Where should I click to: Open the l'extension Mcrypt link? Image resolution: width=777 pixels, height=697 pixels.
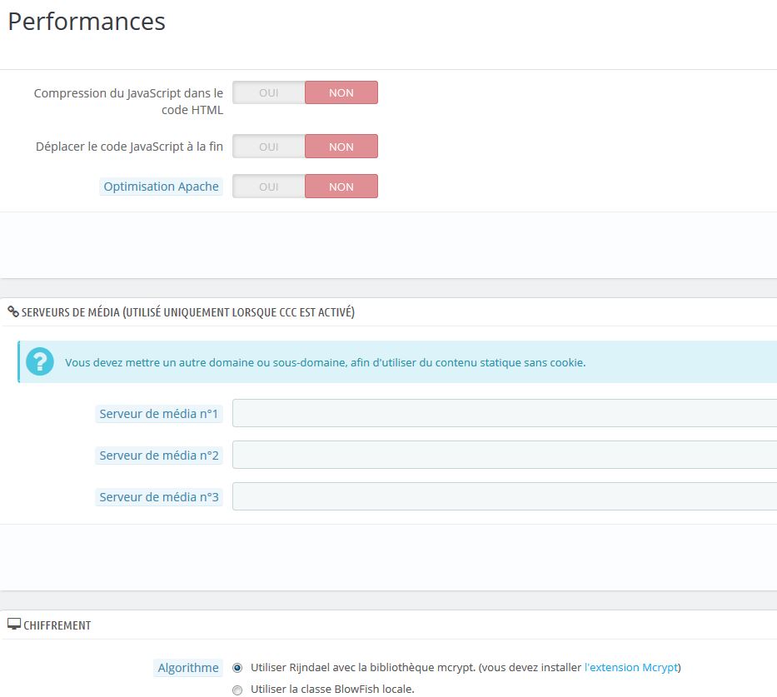630,667
